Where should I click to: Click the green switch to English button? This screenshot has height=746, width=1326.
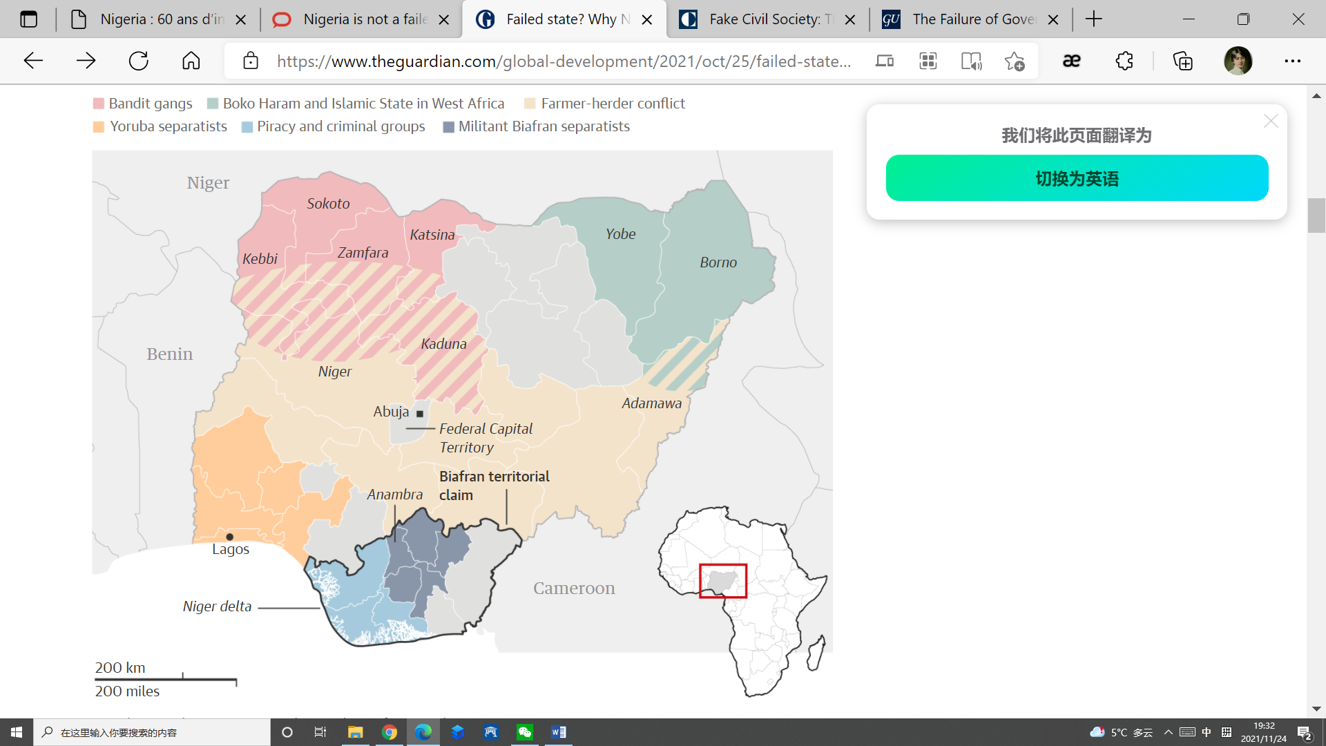[x=1077, y=178]
